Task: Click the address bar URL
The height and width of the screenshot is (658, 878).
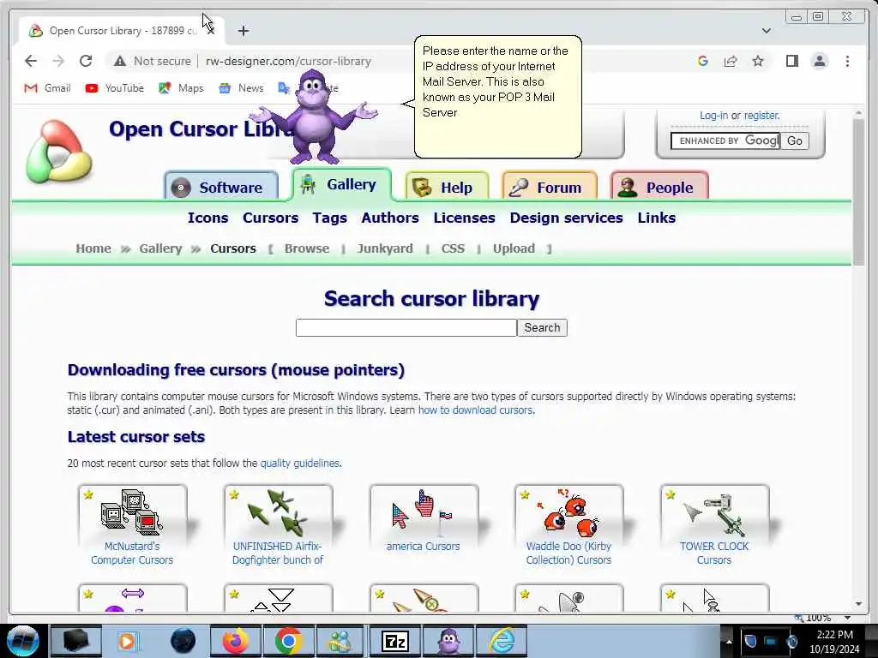Action: click(288, 61)
